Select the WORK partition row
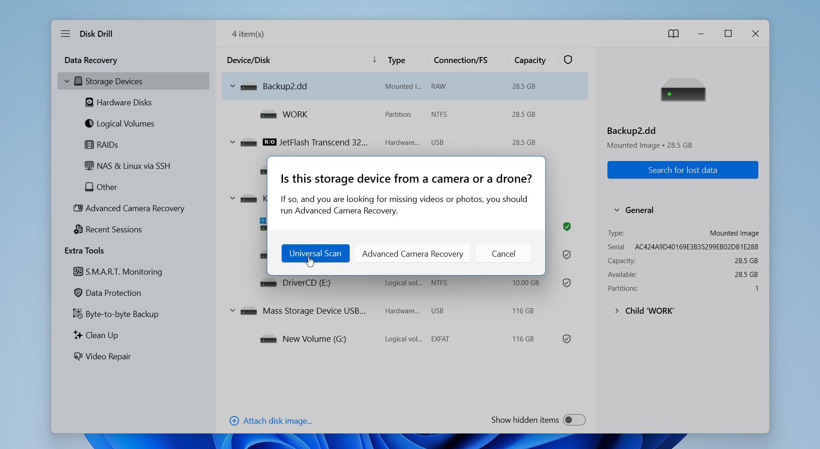Screen dimensions: 820x449 (404, 114)
